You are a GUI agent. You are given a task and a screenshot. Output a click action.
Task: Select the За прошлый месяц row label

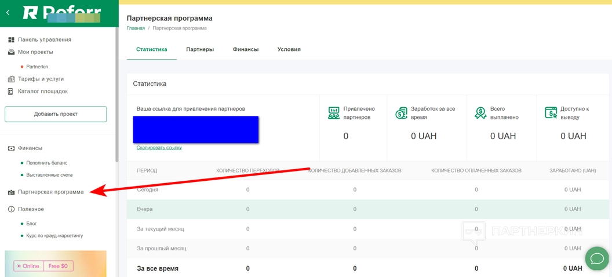[162, 248]
